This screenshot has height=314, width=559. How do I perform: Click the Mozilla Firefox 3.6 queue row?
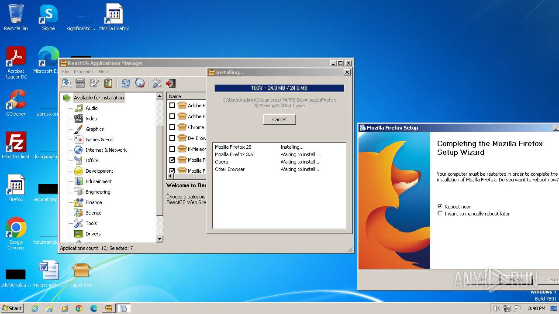coord(279,154)
